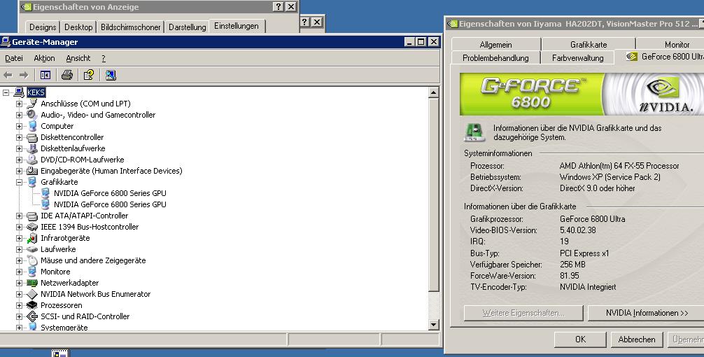The height and width of the screenshot is (357, 704).
Task: Switch to the Bildschirmschoner tab
Action: [x=131, y=27]
